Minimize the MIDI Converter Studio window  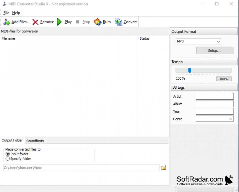click(x=203, y=4)
